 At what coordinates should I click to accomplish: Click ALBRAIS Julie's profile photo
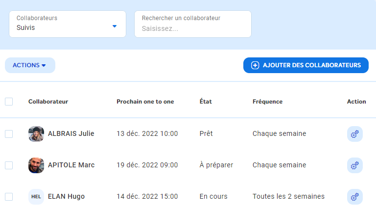pyautogui.click(x=36, y=134)
